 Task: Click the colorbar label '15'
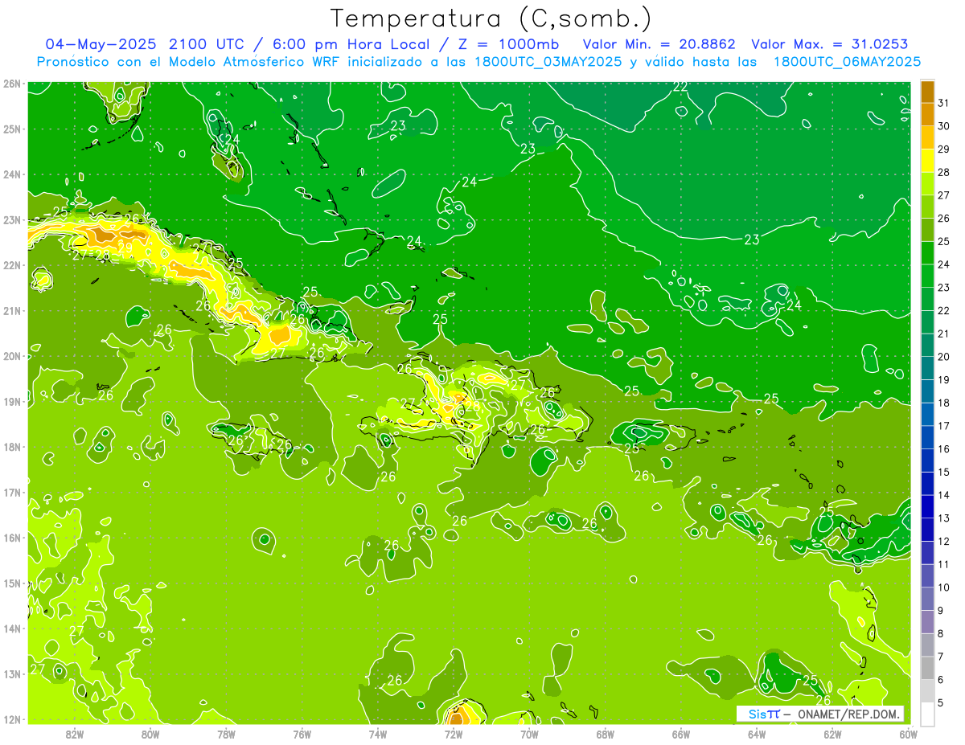(943, 473)
